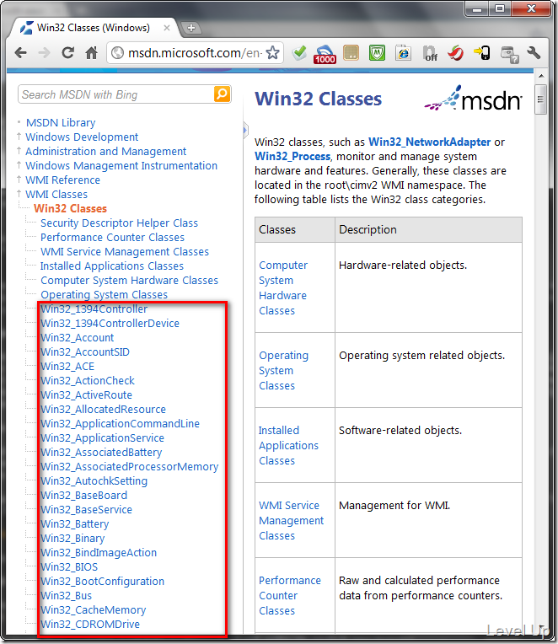Screen dimensions: 558x644
Task: Open WMI Service Management Classes in the tree
Action: click(x=125, y=252)
